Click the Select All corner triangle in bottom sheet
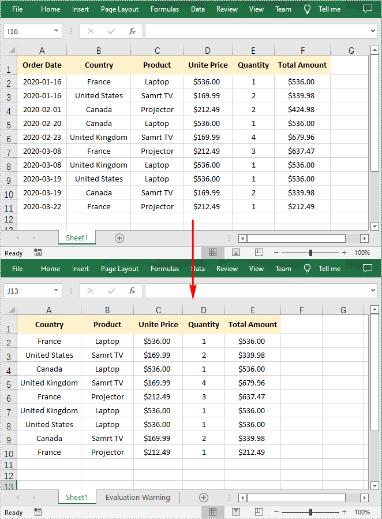 click(12, 310)
